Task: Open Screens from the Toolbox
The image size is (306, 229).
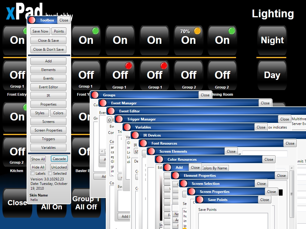Action: 48,122
